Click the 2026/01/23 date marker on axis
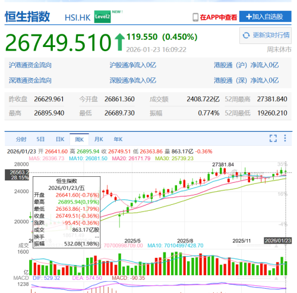The height and width of the screenshot is (293, 297). [278, 241]
